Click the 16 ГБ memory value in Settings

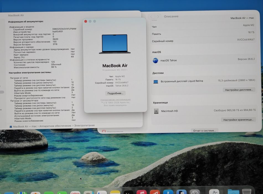[251, 32]
